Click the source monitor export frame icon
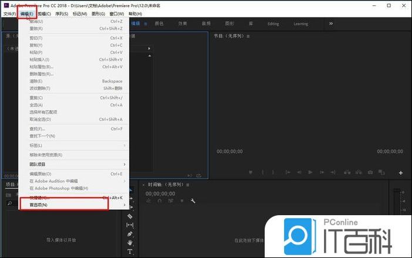Image resolution: width=412 pixels, height=258 pixels. click(199, 175)
